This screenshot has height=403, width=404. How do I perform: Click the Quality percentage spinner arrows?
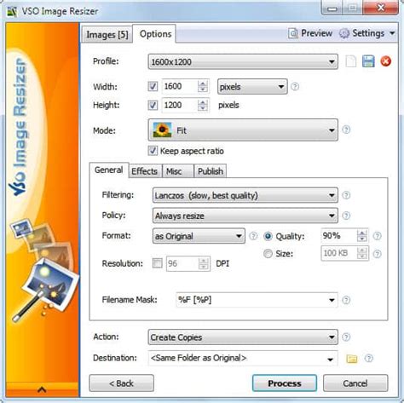click(362, 236)
